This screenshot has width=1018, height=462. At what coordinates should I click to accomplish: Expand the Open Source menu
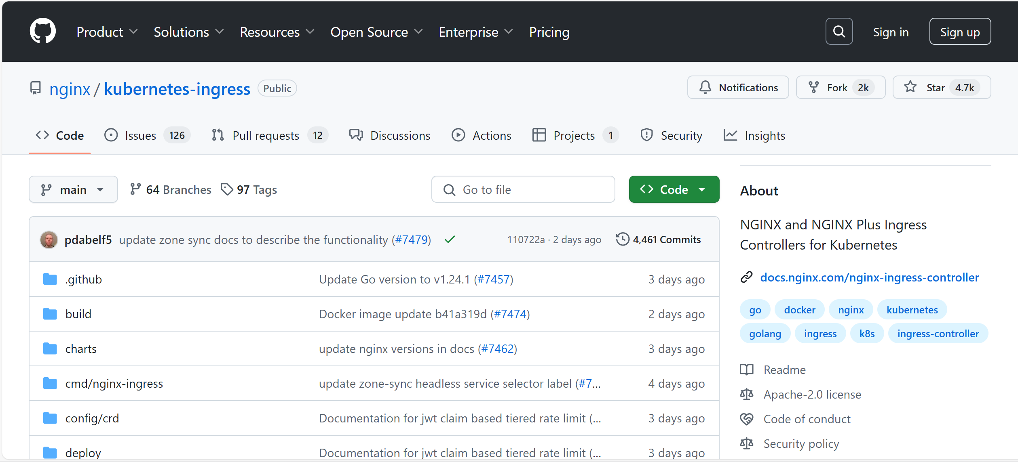(x=377, y=32)
